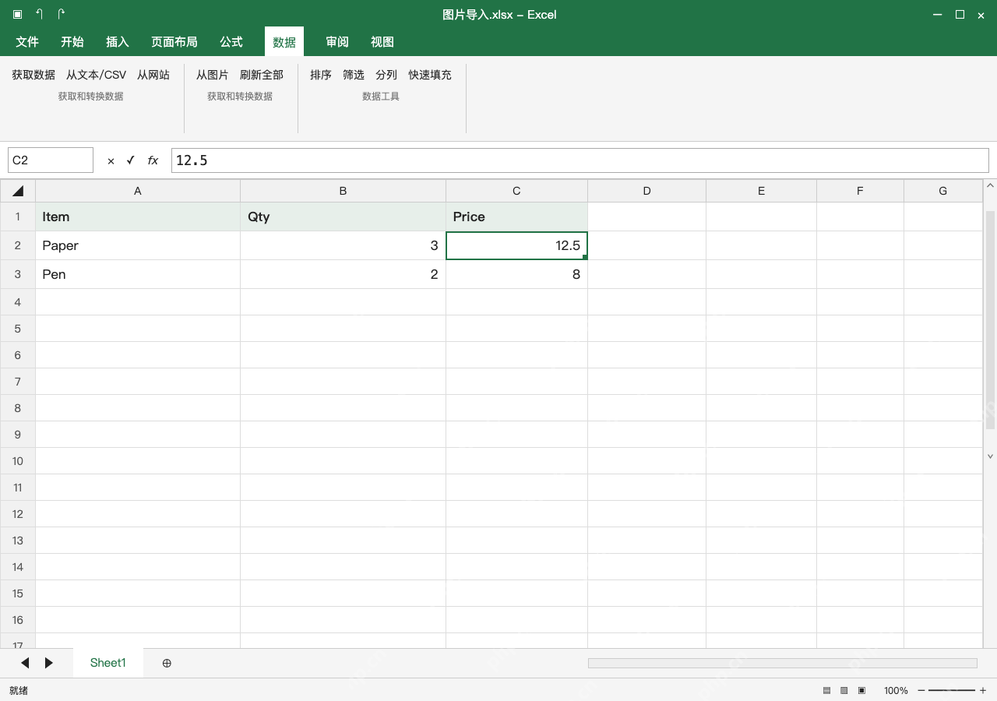The width and height of the screenshot is (997, 701).
Task: Click the Name Box showing C2
Action: tap(51, 160)
